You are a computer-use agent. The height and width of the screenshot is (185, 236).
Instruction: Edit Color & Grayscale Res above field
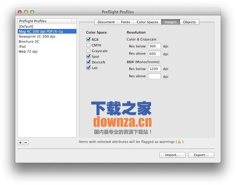pos(154,54)
